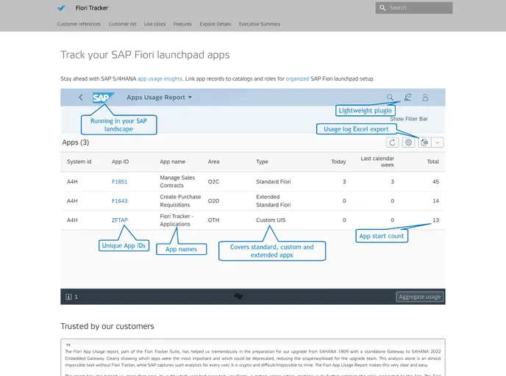Select the Create Purchase Requisitions cell
The height and width of the screenshot is (376, 506).
pos(180,201)
